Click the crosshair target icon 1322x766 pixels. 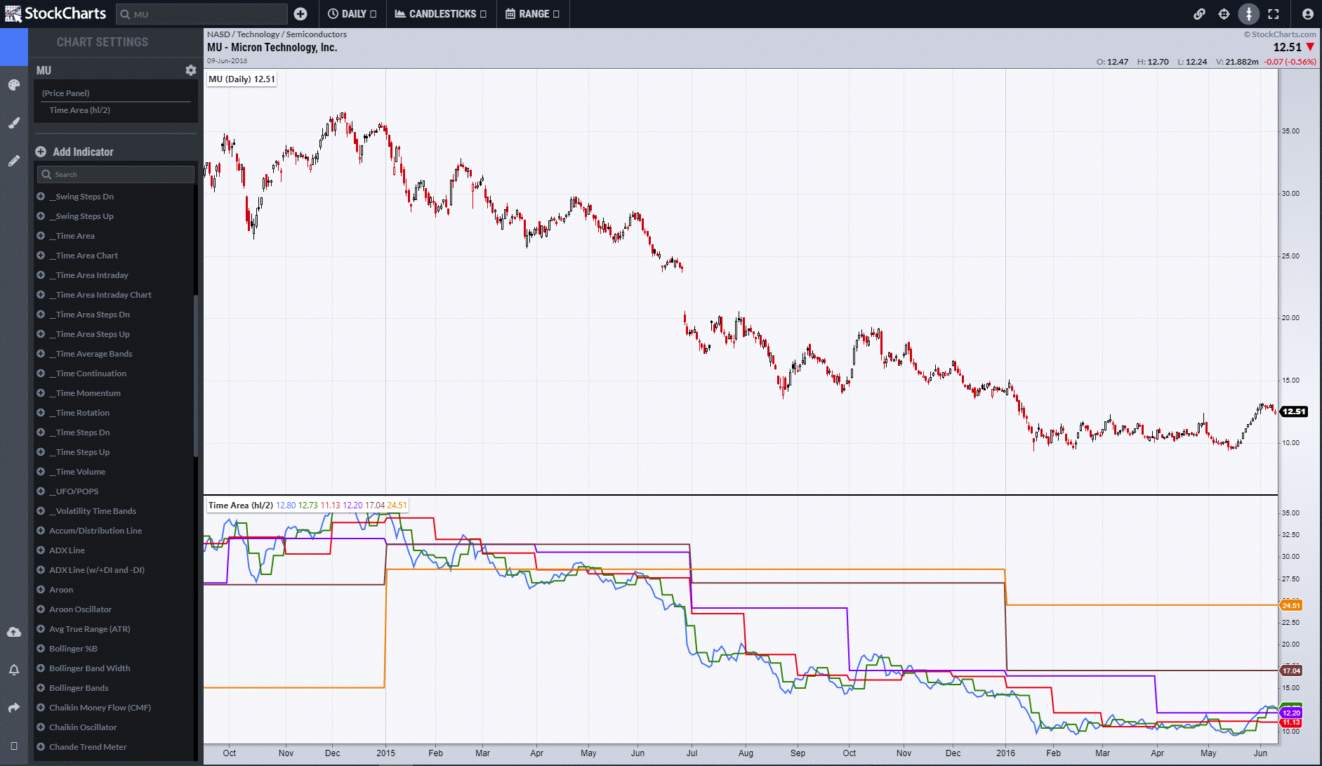click(x=1224, y=14)
